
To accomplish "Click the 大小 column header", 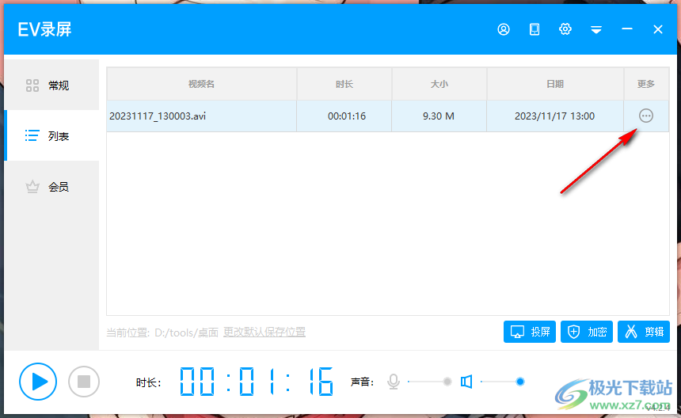I will pyautogui.click(x=439, y=84).
